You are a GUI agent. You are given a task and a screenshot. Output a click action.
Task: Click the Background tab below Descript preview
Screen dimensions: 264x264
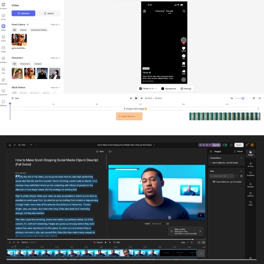pos(158,224)
